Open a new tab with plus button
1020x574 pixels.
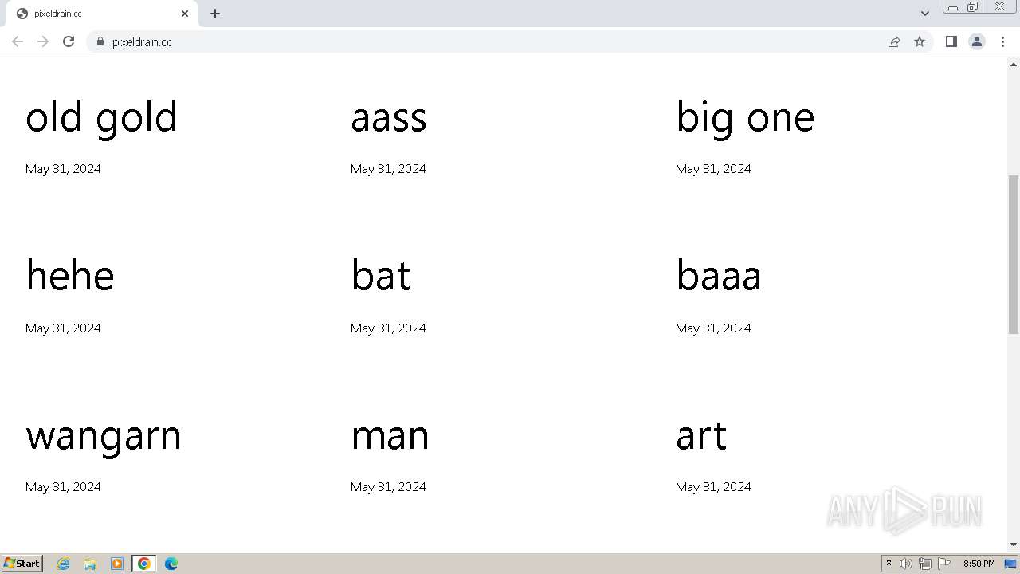pos(215,14)
